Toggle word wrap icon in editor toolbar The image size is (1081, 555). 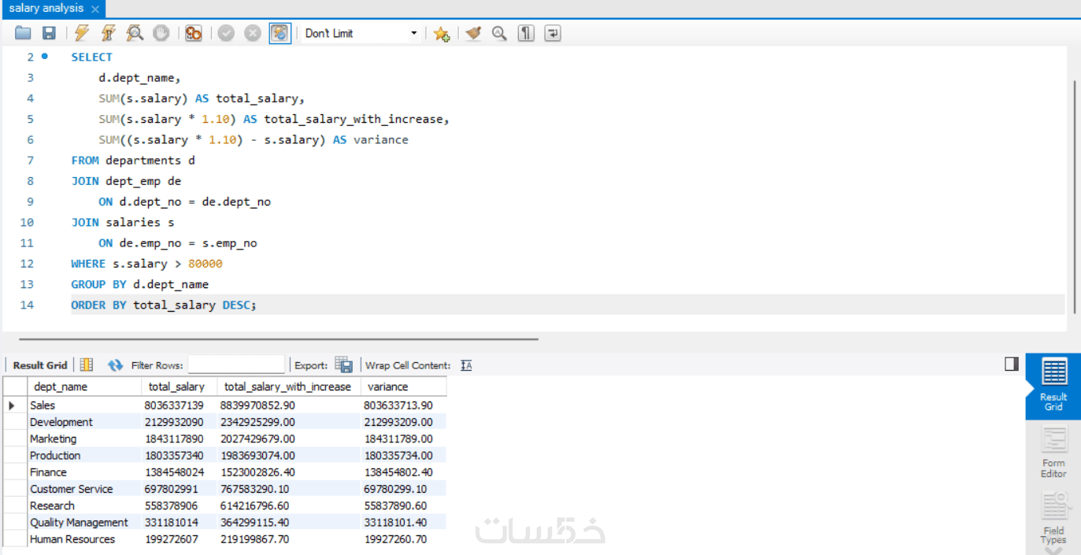[553, 33]
